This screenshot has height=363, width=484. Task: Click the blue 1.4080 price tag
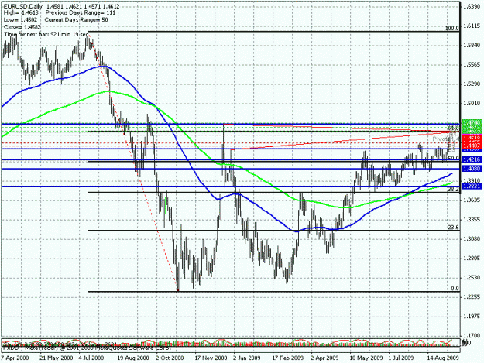472,169
